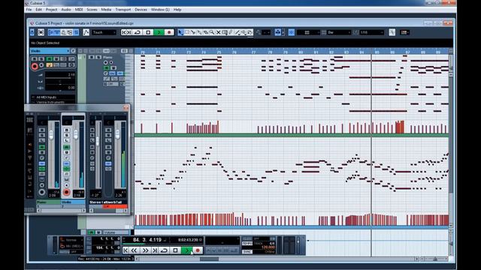
Task: Toggle Cycle loop on transport panel
Action: tap(164, 250)
